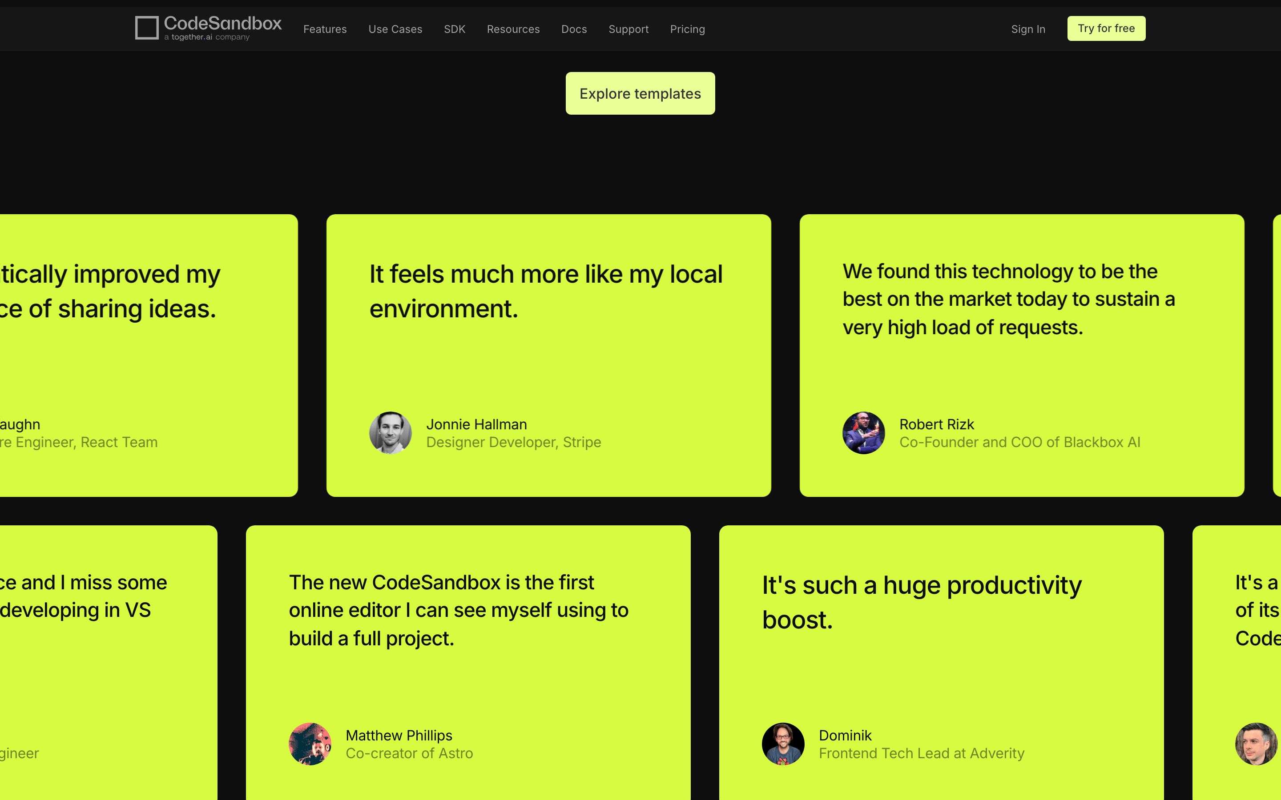Image resolution: width=1281 pixels, height=800 pixels.
Task: Click the quote about sustaining high load of requests
Action: 1009,299
